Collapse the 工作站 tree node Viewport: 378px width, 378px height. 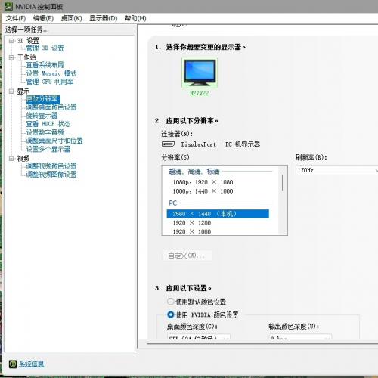11,57
